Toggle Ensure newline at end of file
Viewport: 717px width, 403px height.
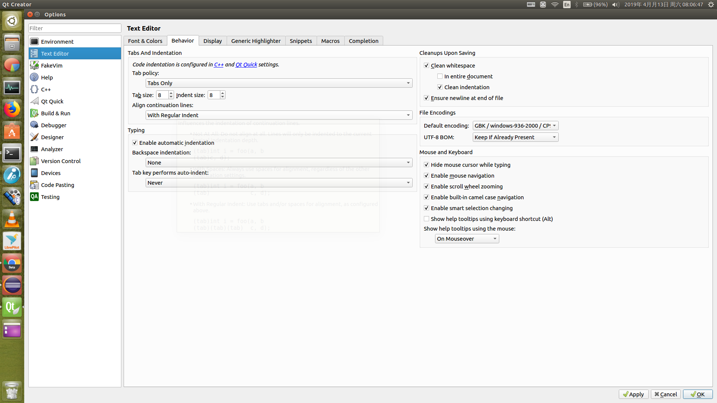pyautogui.click(x=426, y=98)
